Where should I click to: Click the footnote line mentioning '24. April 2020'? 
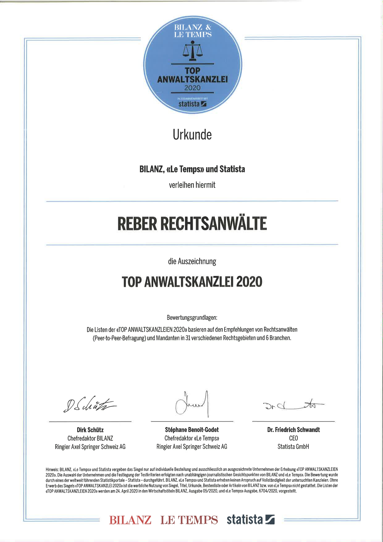[x=171, y=491]
